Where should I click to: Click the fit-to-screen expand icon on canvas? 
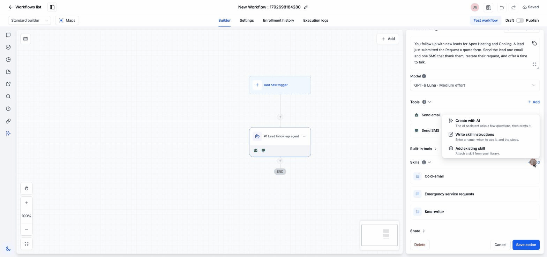(x=27, y=244)
